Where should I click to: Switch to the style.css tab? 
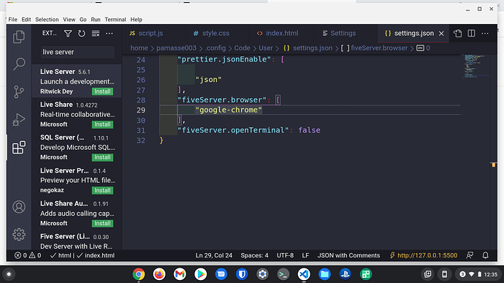[217, 34]
